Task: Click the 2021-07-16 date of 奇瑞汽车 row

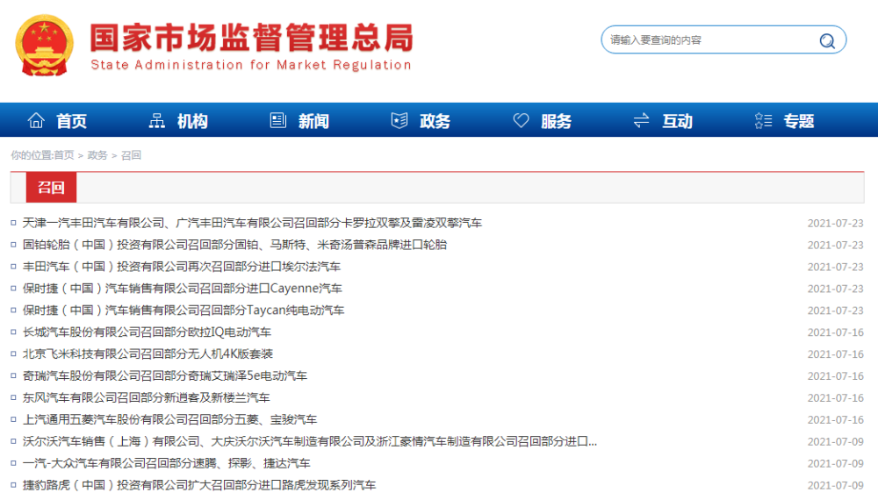Action: [x=836, y=375]
